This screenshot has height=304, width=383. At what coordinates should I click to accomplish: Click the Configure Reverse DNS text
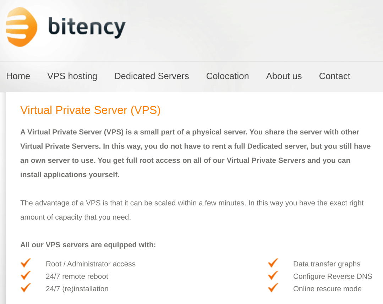(x=333, y=276)
